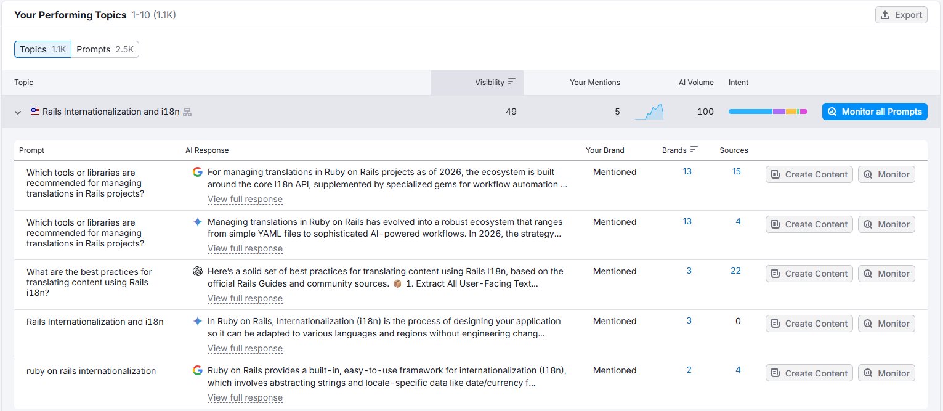Click the mentions trend sparkline chart
The width and height of the screenshot is (943, 411).
coord(649,112)
